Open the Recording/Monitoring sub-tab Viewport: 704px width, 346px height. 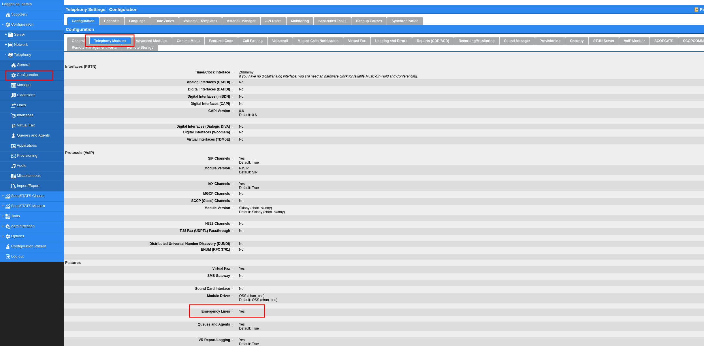click(477, 41)
